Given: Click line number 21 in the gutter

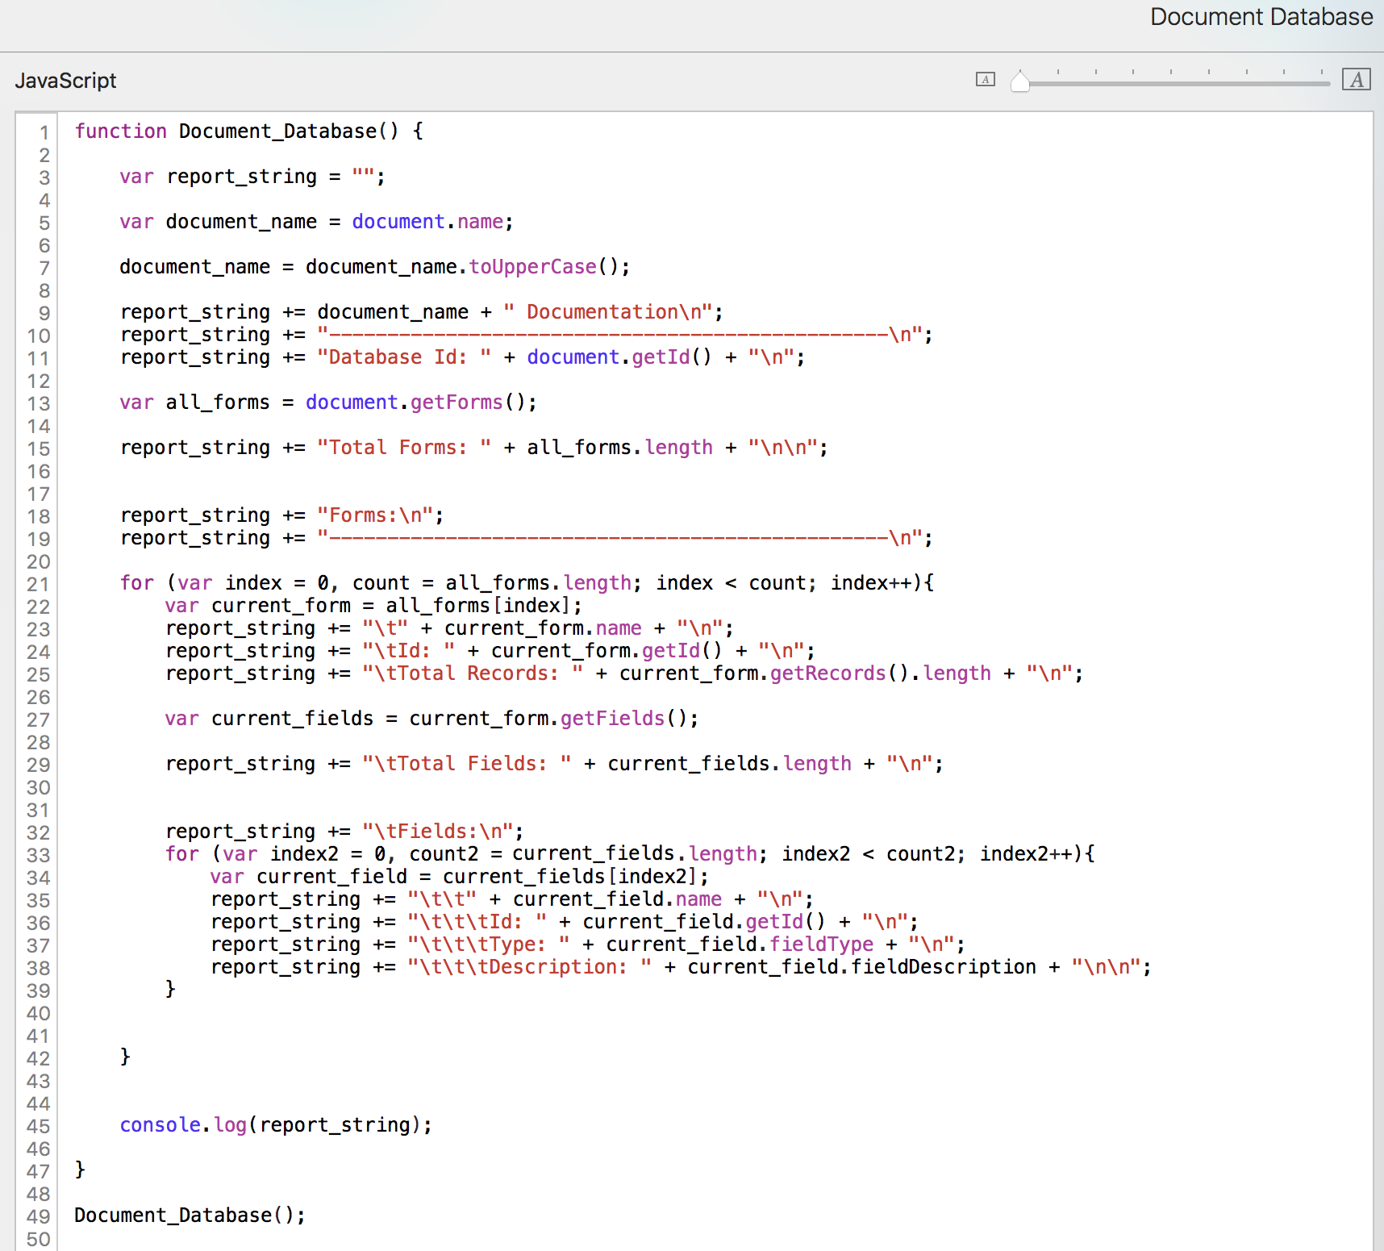Looking at the screenshot, I should pyautogui.click(x=39, y=584).
